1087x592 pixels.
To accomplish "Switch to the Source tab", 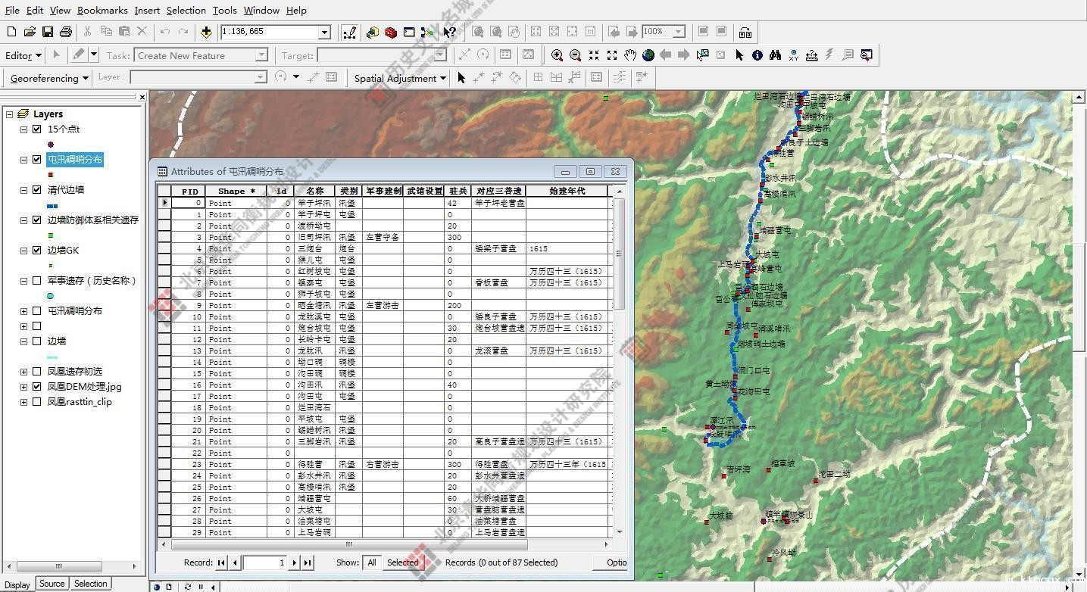I will pos(52,584).
